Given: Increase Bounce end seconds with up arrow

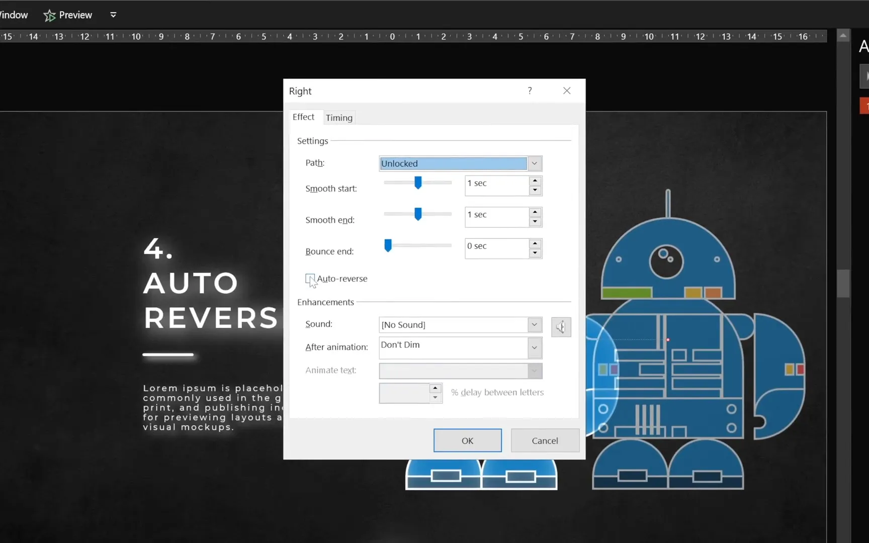Looking at the screenshot, I should pos(535,243).
